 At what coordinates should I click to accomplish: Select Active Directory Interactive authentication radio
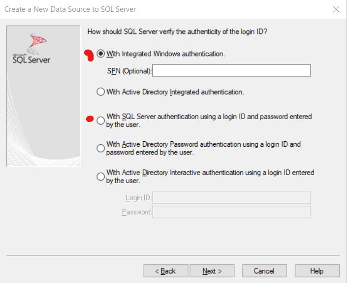(x=101, y=176)
